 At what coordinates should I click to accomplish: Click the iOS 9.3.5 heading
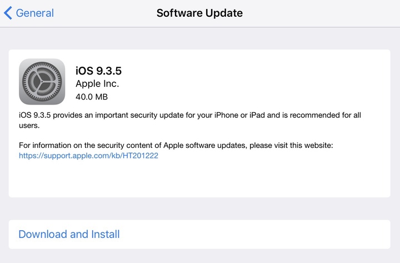tap(98, 71)
